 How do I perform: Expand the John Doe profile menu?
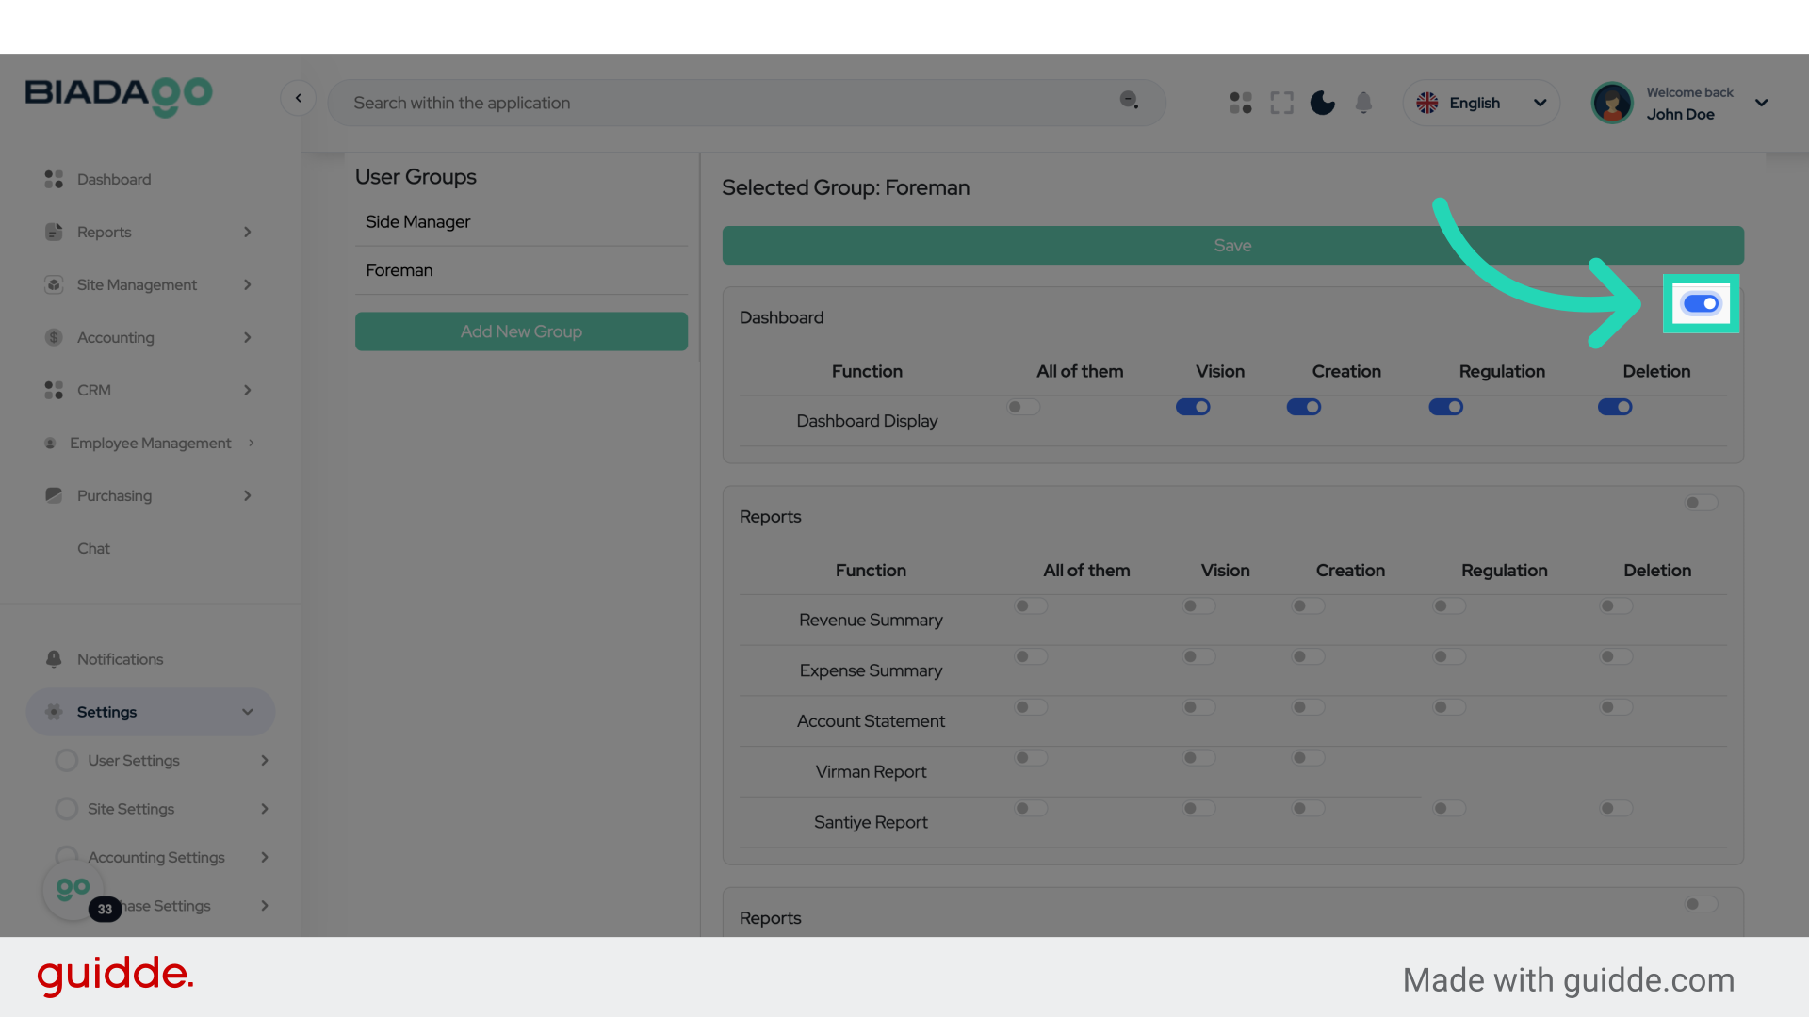pos(1761,103)
